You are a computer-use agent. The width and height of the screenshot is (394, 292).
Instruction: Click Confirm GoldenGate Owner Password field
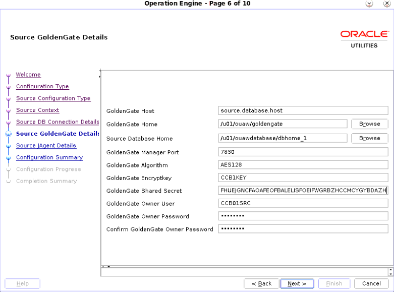[x=303, y=228]
